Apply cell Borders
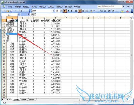134x105 pixels. [117, 11]
